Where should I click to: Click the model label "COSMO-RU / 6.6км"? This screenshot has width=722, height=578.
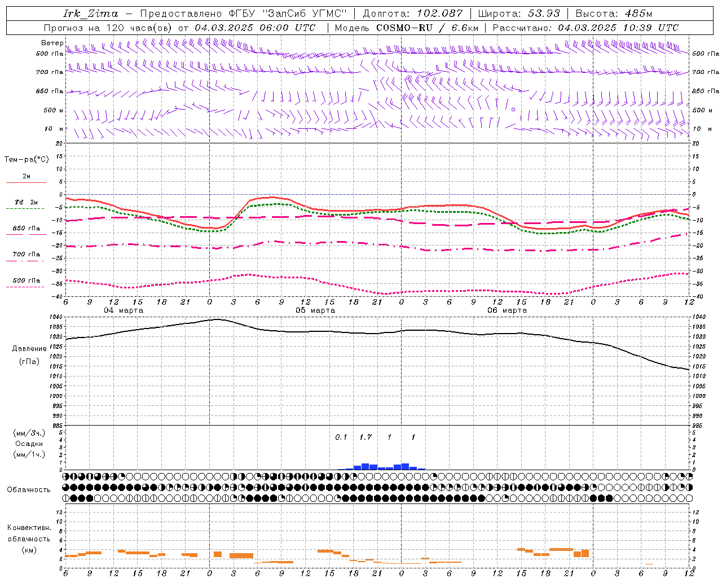pyautogui.click(x=427, y=28)
